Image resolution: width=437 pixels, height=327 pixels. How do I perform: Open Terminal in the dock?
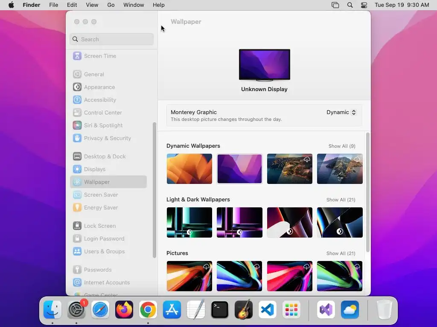[220, 310]
